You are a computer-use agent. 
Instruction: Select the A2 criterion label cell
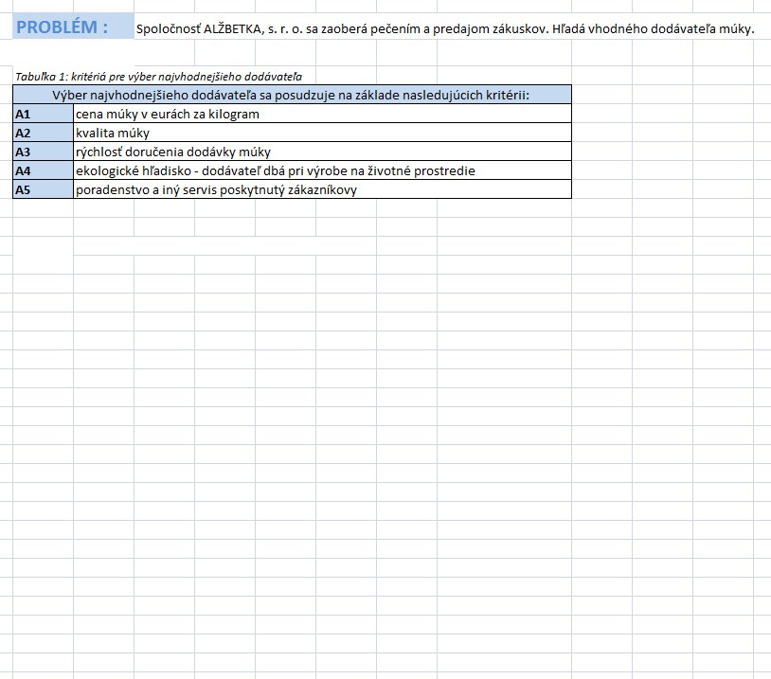click(43, 133)
